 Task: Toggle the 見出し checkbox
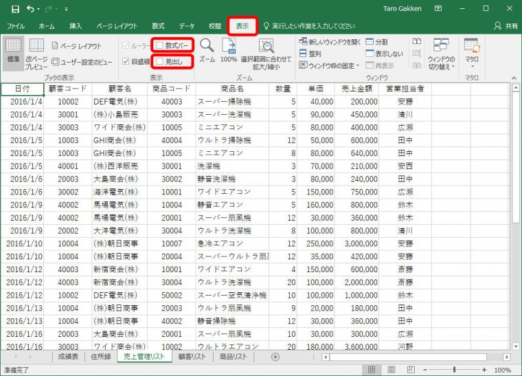(159, 61)
